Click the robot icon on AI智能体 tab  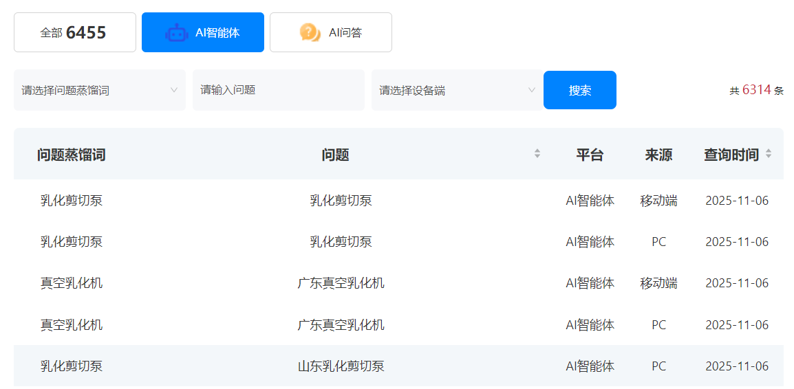pyautogui.click(x=176, y=32)
